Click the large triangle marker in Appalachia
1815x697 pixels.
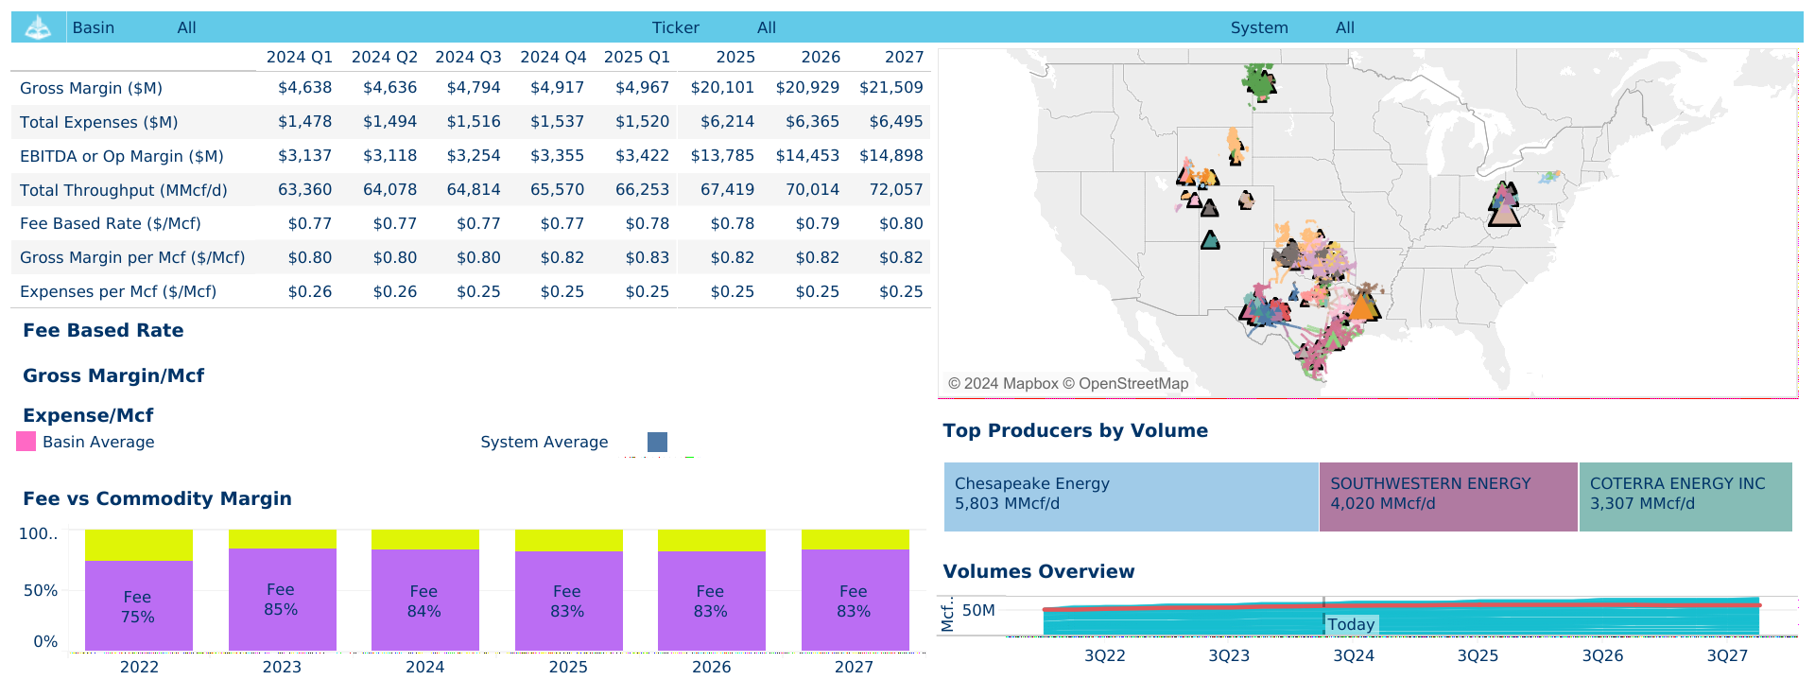click(1504, 215)
